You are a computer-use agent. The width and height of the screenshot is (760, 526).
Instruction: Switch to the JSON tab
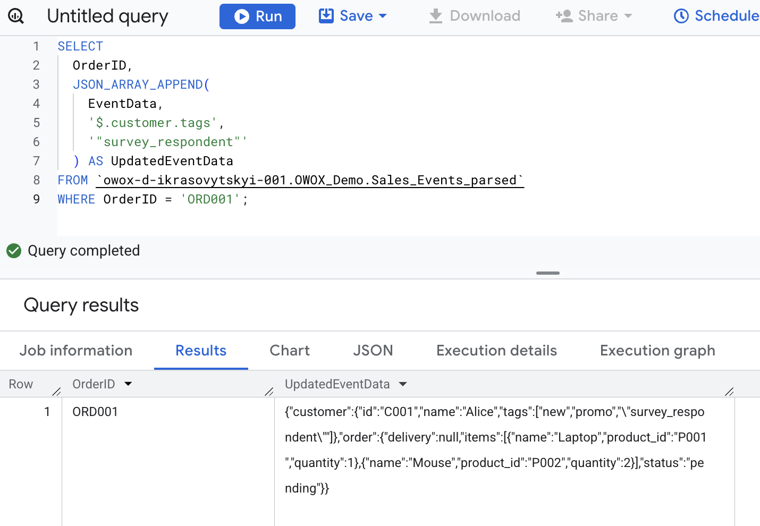pyautogui.click(x=373, y=351)
